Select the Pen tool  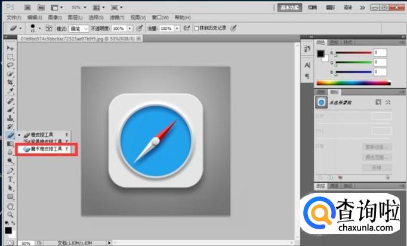tap(10, 171)
